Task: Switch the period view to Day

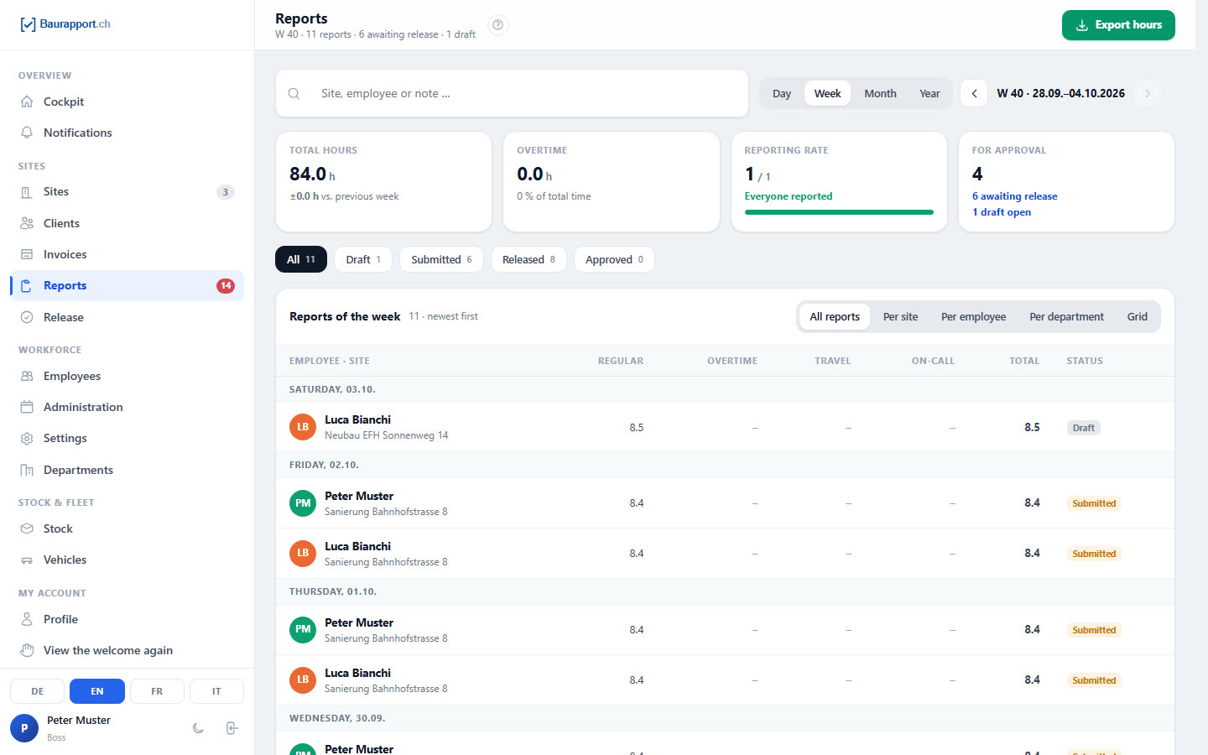Action: (x=782, y=93)
